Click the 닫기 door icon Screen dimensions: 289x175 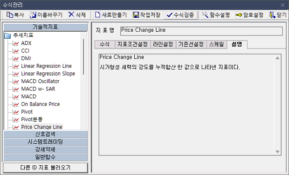[x=272, y=15]
